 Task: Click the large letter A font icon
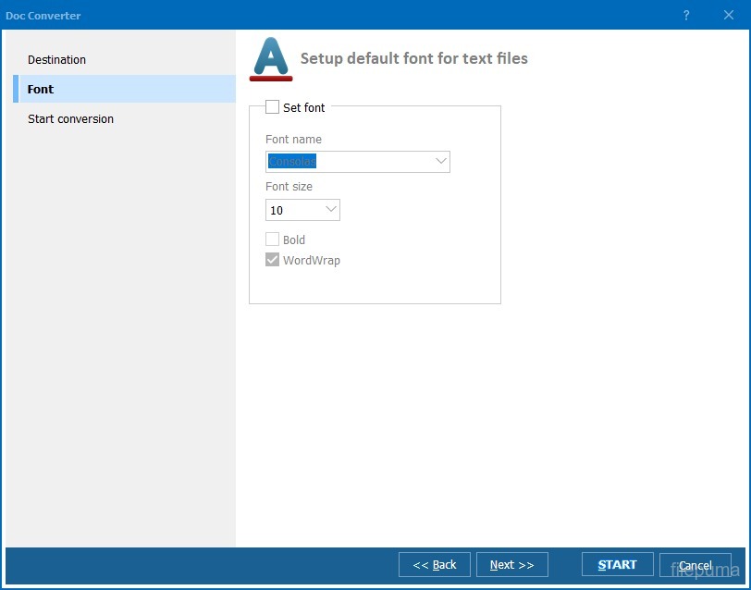[x=271, y=59]
